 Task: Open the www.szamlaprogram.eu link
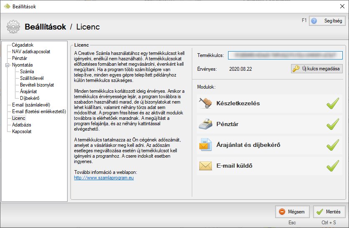click(x=104, y=178)
